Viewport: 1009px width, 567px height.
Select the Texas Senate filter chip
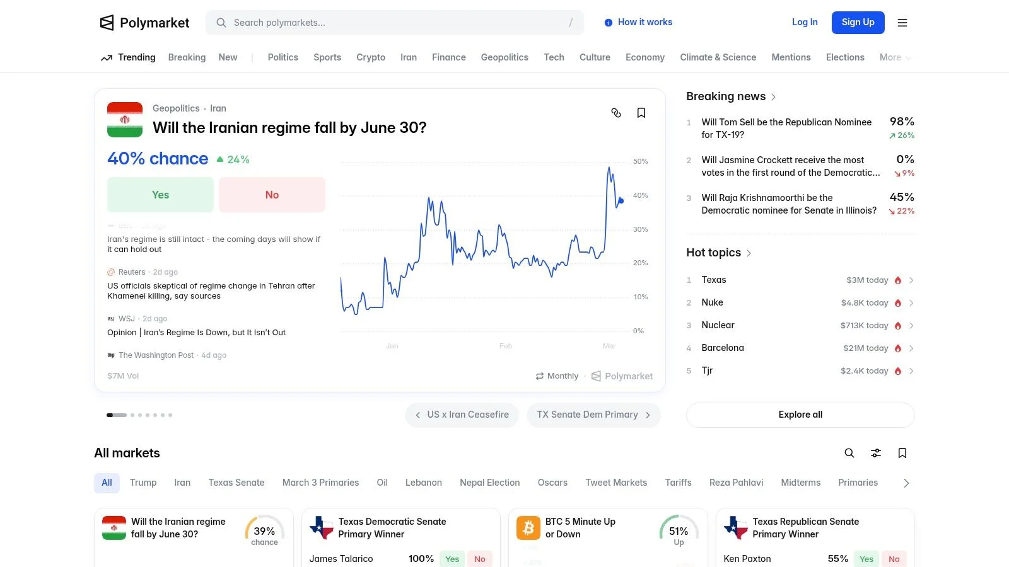pyautogui.click(x=236, y=483)
